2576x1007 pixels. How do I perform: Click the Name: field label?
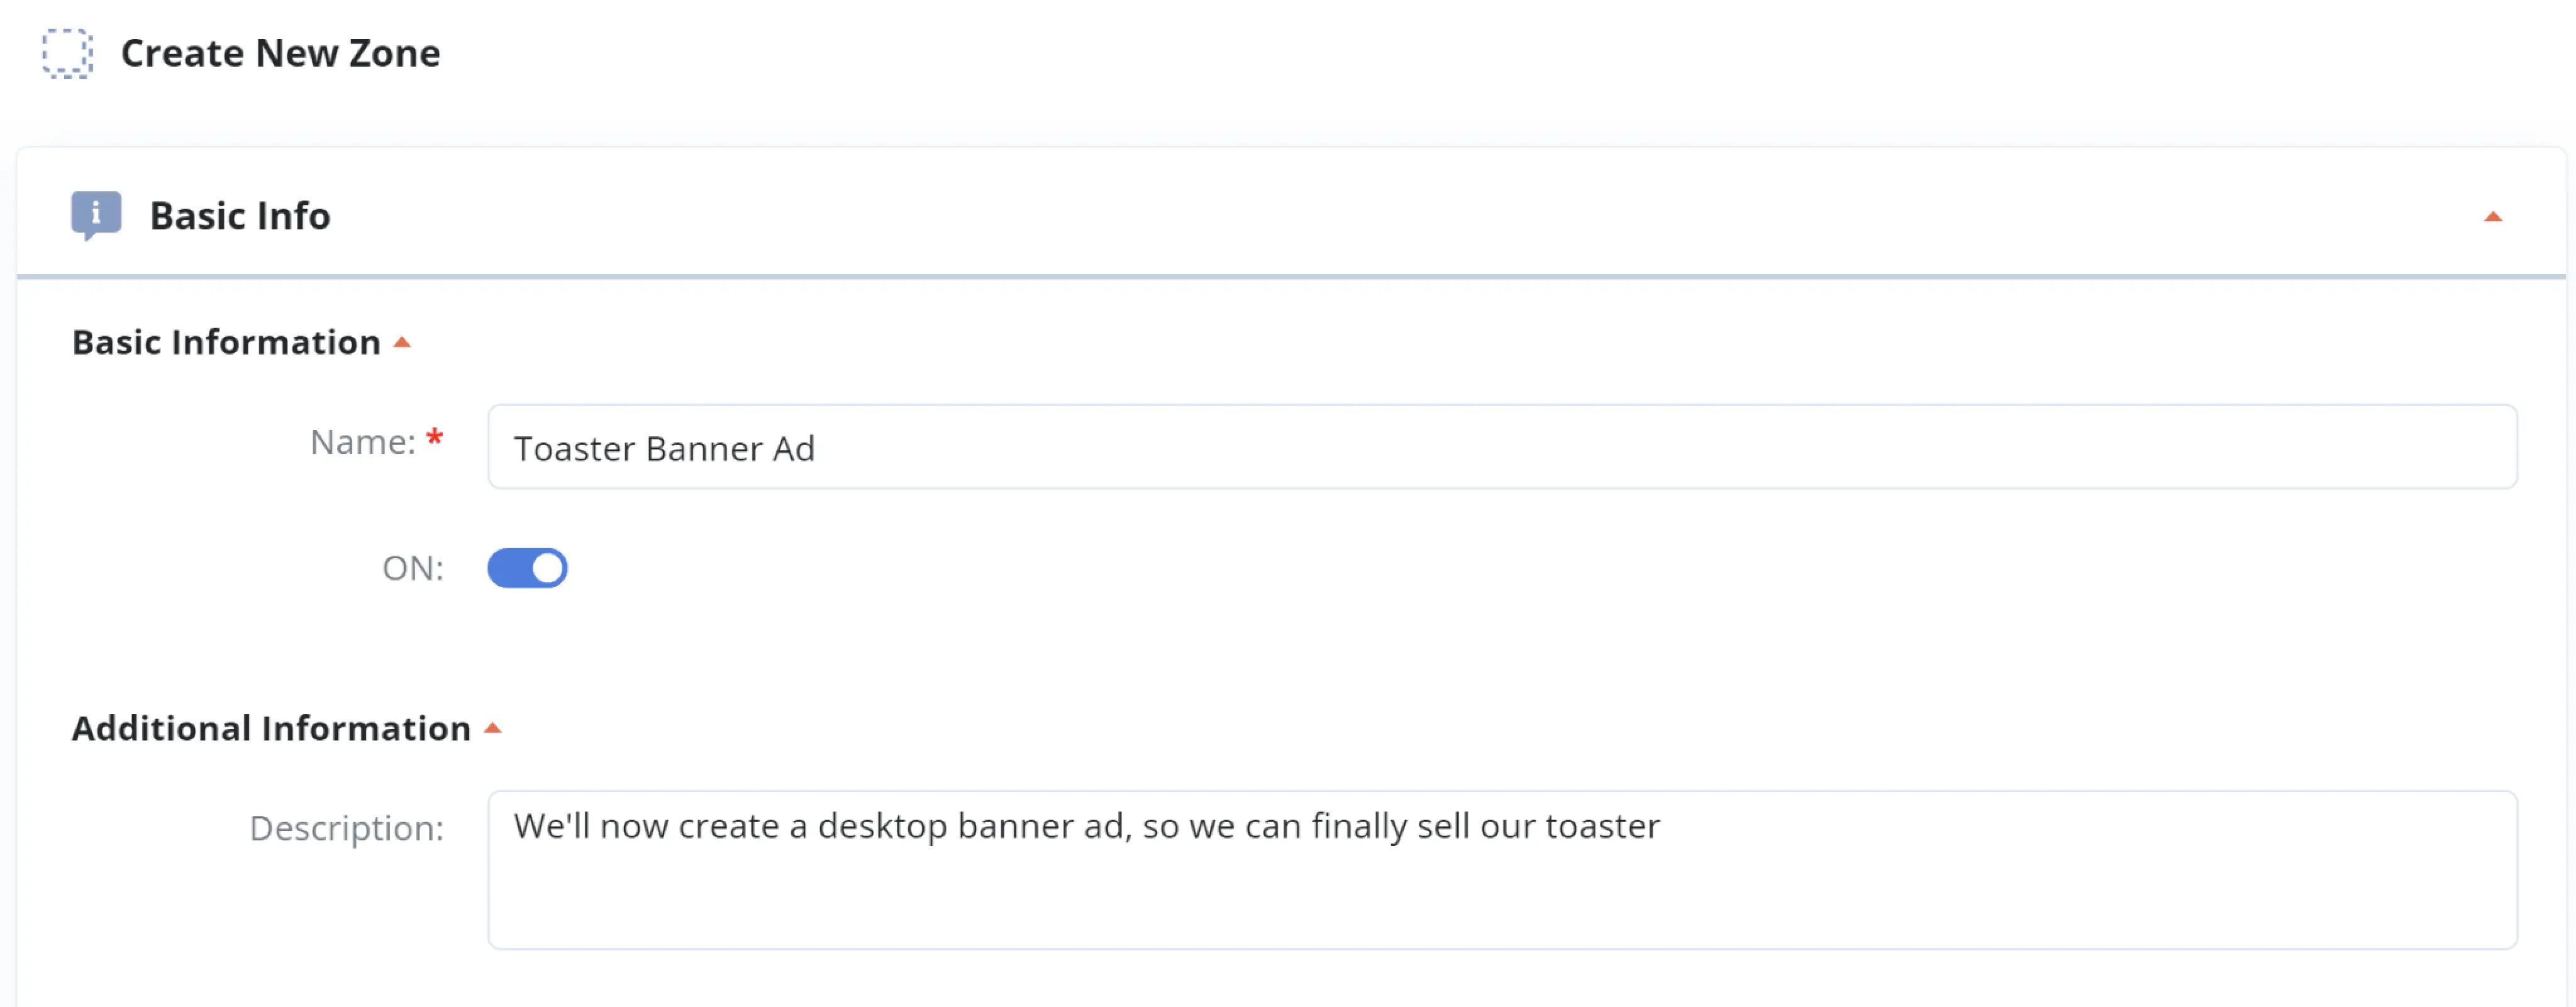click(x=362, y=441)
